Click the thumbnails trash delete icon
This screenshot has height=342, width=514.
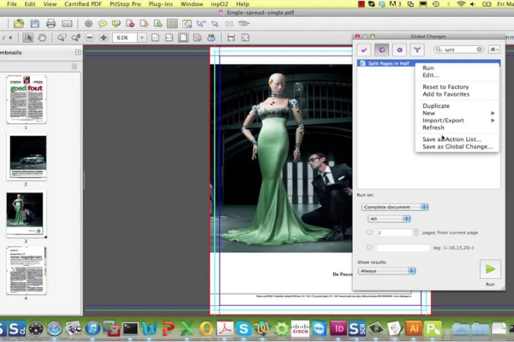coord(75,67)
